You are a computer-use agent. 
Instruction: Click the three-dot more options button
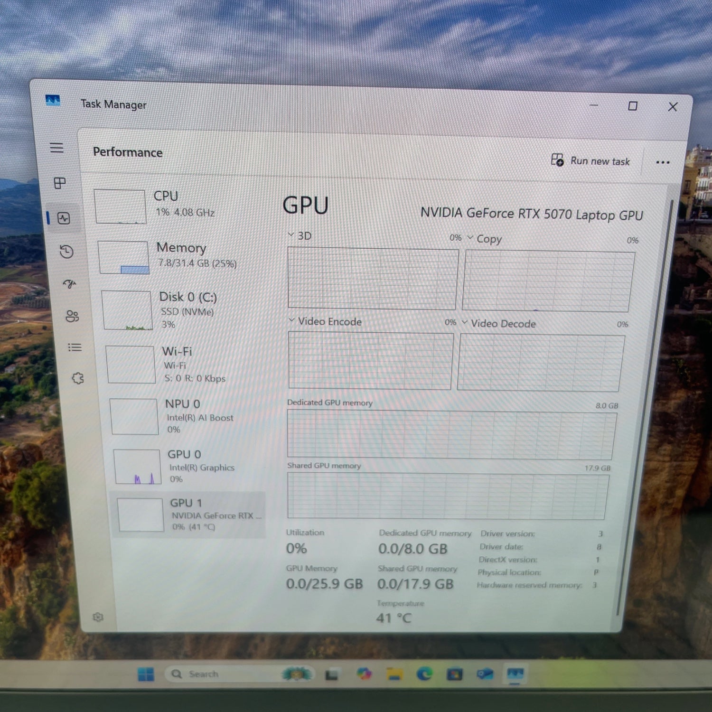[x=663, y=162]
